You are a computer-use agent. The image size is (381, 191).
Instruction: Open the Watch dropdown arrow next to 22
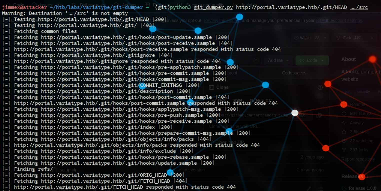(325, 38)
